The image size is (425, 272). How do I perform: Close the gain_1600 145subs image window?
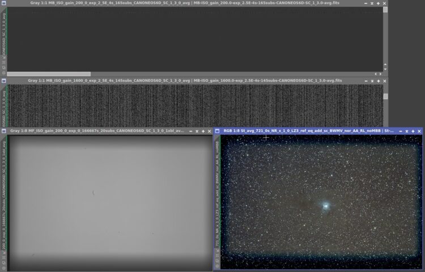[x=385, y=81]
